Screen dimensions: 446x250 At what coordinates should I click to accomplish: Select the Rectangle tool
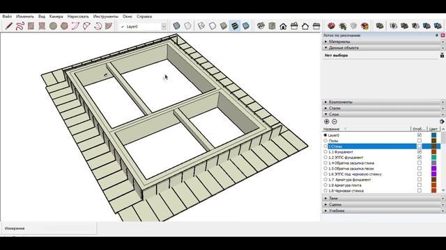click(x=31, y=26)
